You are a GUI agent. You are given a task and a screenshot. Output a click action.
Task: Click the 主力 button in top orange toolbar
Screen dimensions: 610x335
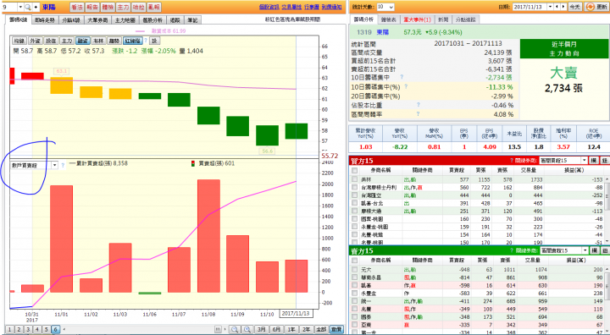pos(123,7)
